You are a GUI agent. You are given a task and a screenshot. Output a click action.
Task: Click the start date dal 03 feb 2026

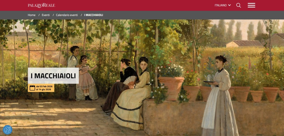(44, 86)
